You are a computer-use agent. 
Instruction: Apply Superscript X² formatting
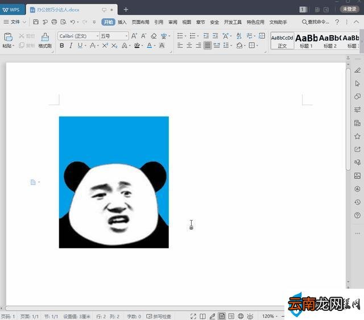point(105,45)
